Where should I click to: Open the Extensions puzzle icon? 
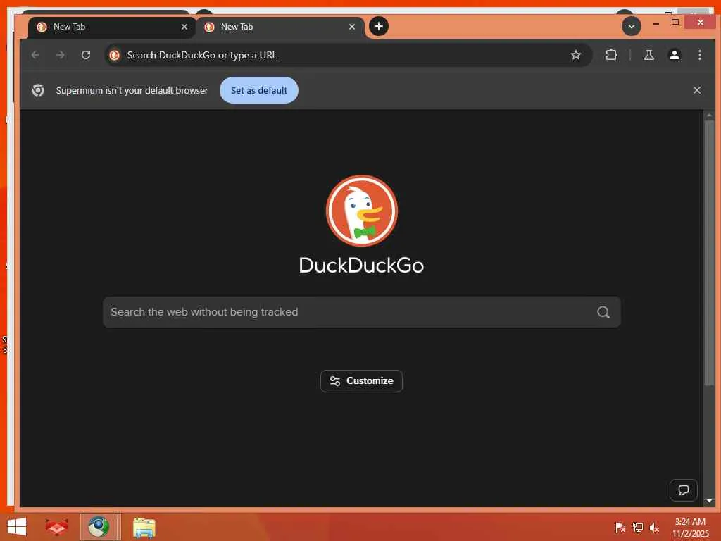611,55
